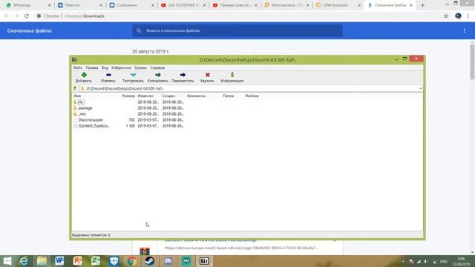
Task: Click the tray volume speaker icon
Action: 426,261
